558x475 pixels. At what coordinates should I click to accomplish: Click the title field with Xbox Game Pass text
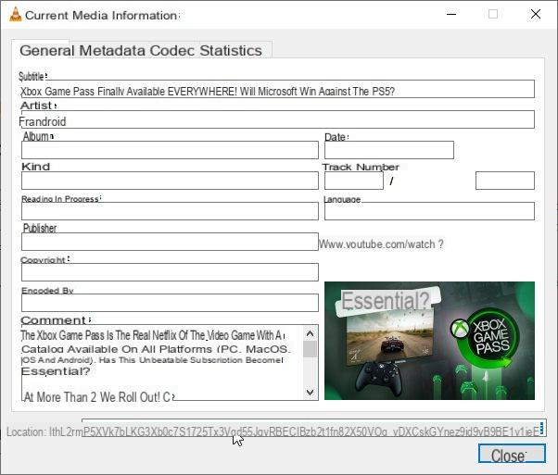[277, 89]
